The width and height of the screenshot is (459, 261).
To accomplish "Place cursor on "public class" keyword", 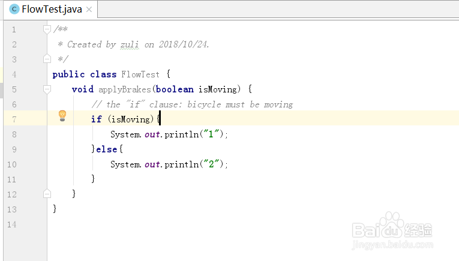I will click(x=85, y=74).
